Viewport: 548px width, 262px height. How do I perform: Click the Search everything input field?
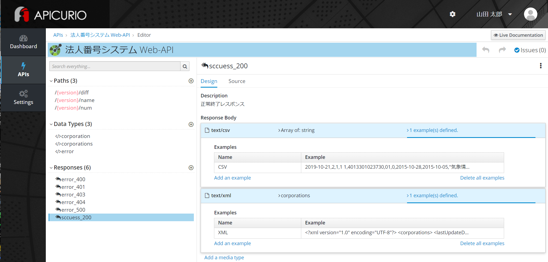pyautogui.click(x=115, y=66)
